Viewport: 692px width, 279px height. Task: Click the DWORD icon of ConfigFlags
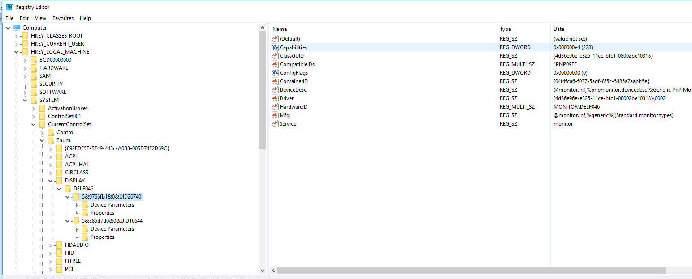tap(275, 73)
